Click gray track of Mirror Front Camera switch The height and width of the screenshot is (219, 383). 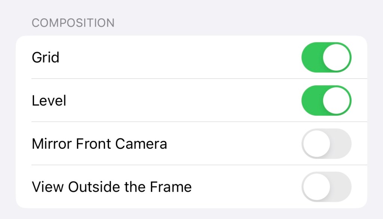(341, 144)
